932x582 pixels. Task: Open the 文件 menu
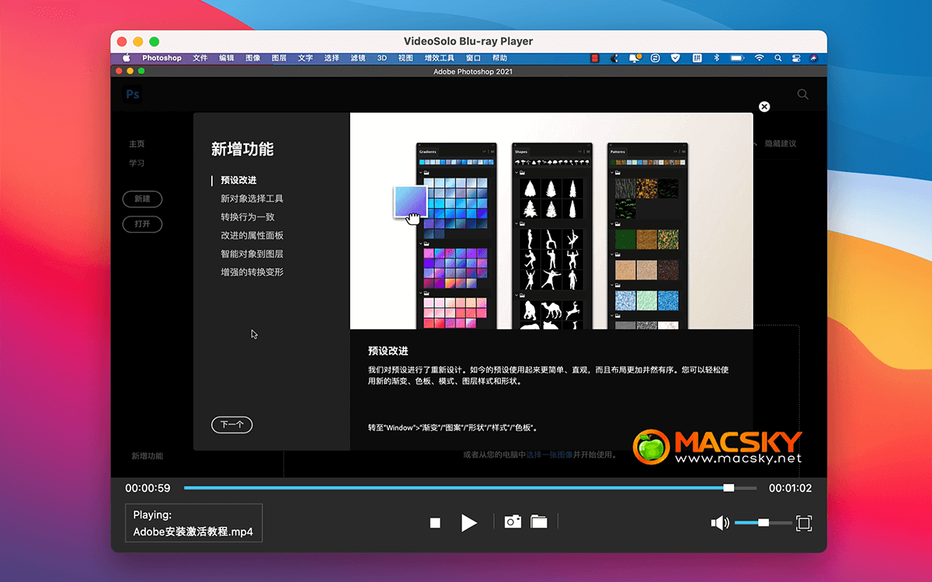coord(200,58)
